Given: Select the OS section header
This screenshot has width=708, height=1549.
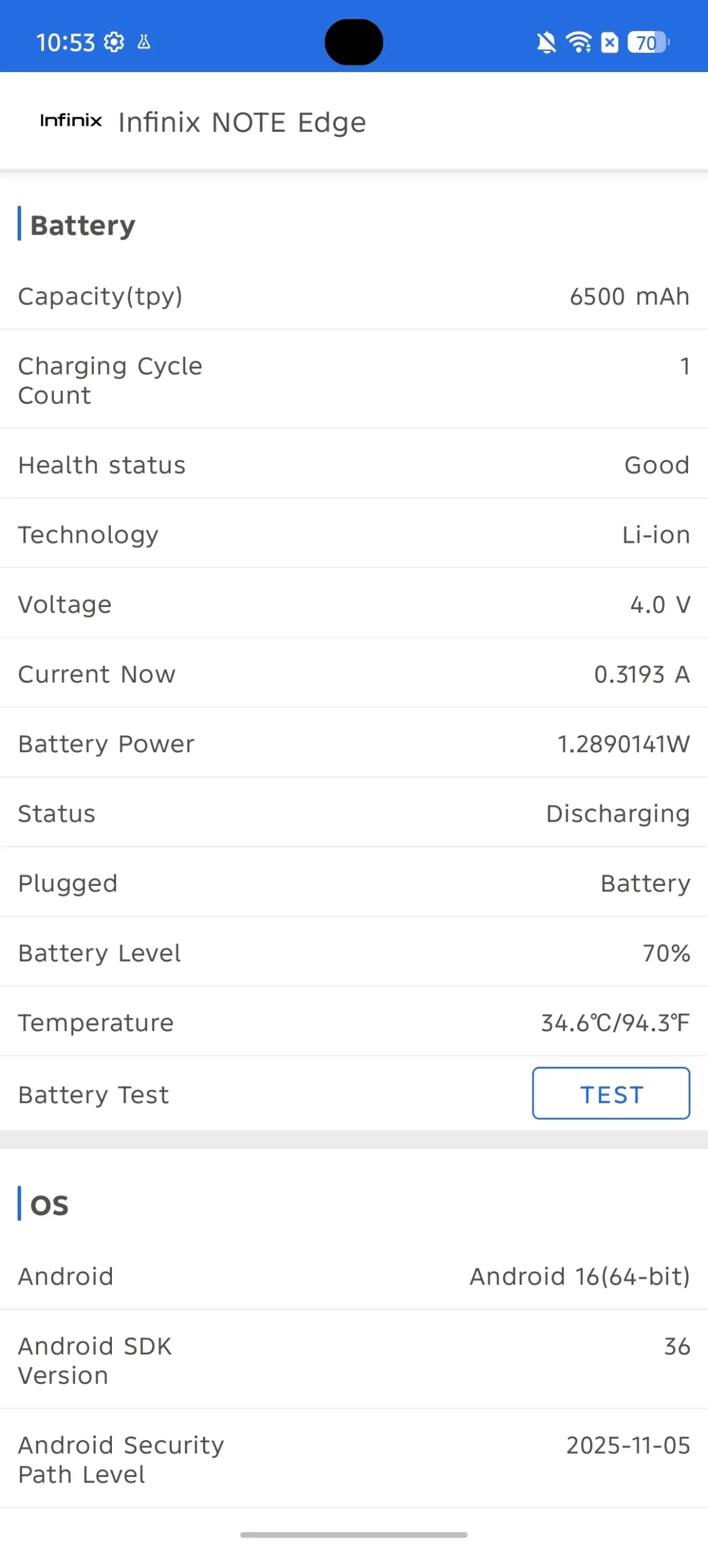Looking at the screenshot, I should coord(50,1205).
